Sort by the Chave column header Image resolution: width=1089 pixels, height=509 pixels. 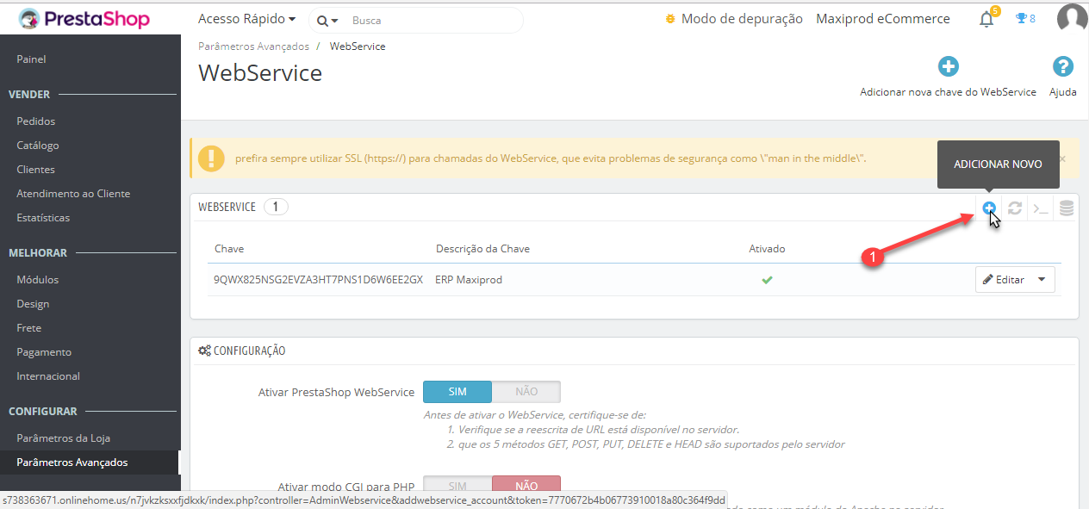(x=229, y=249)
